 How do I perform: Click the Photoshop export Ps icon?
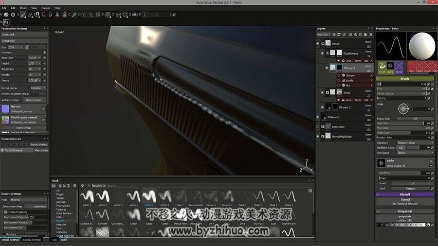tap(6, 22)
